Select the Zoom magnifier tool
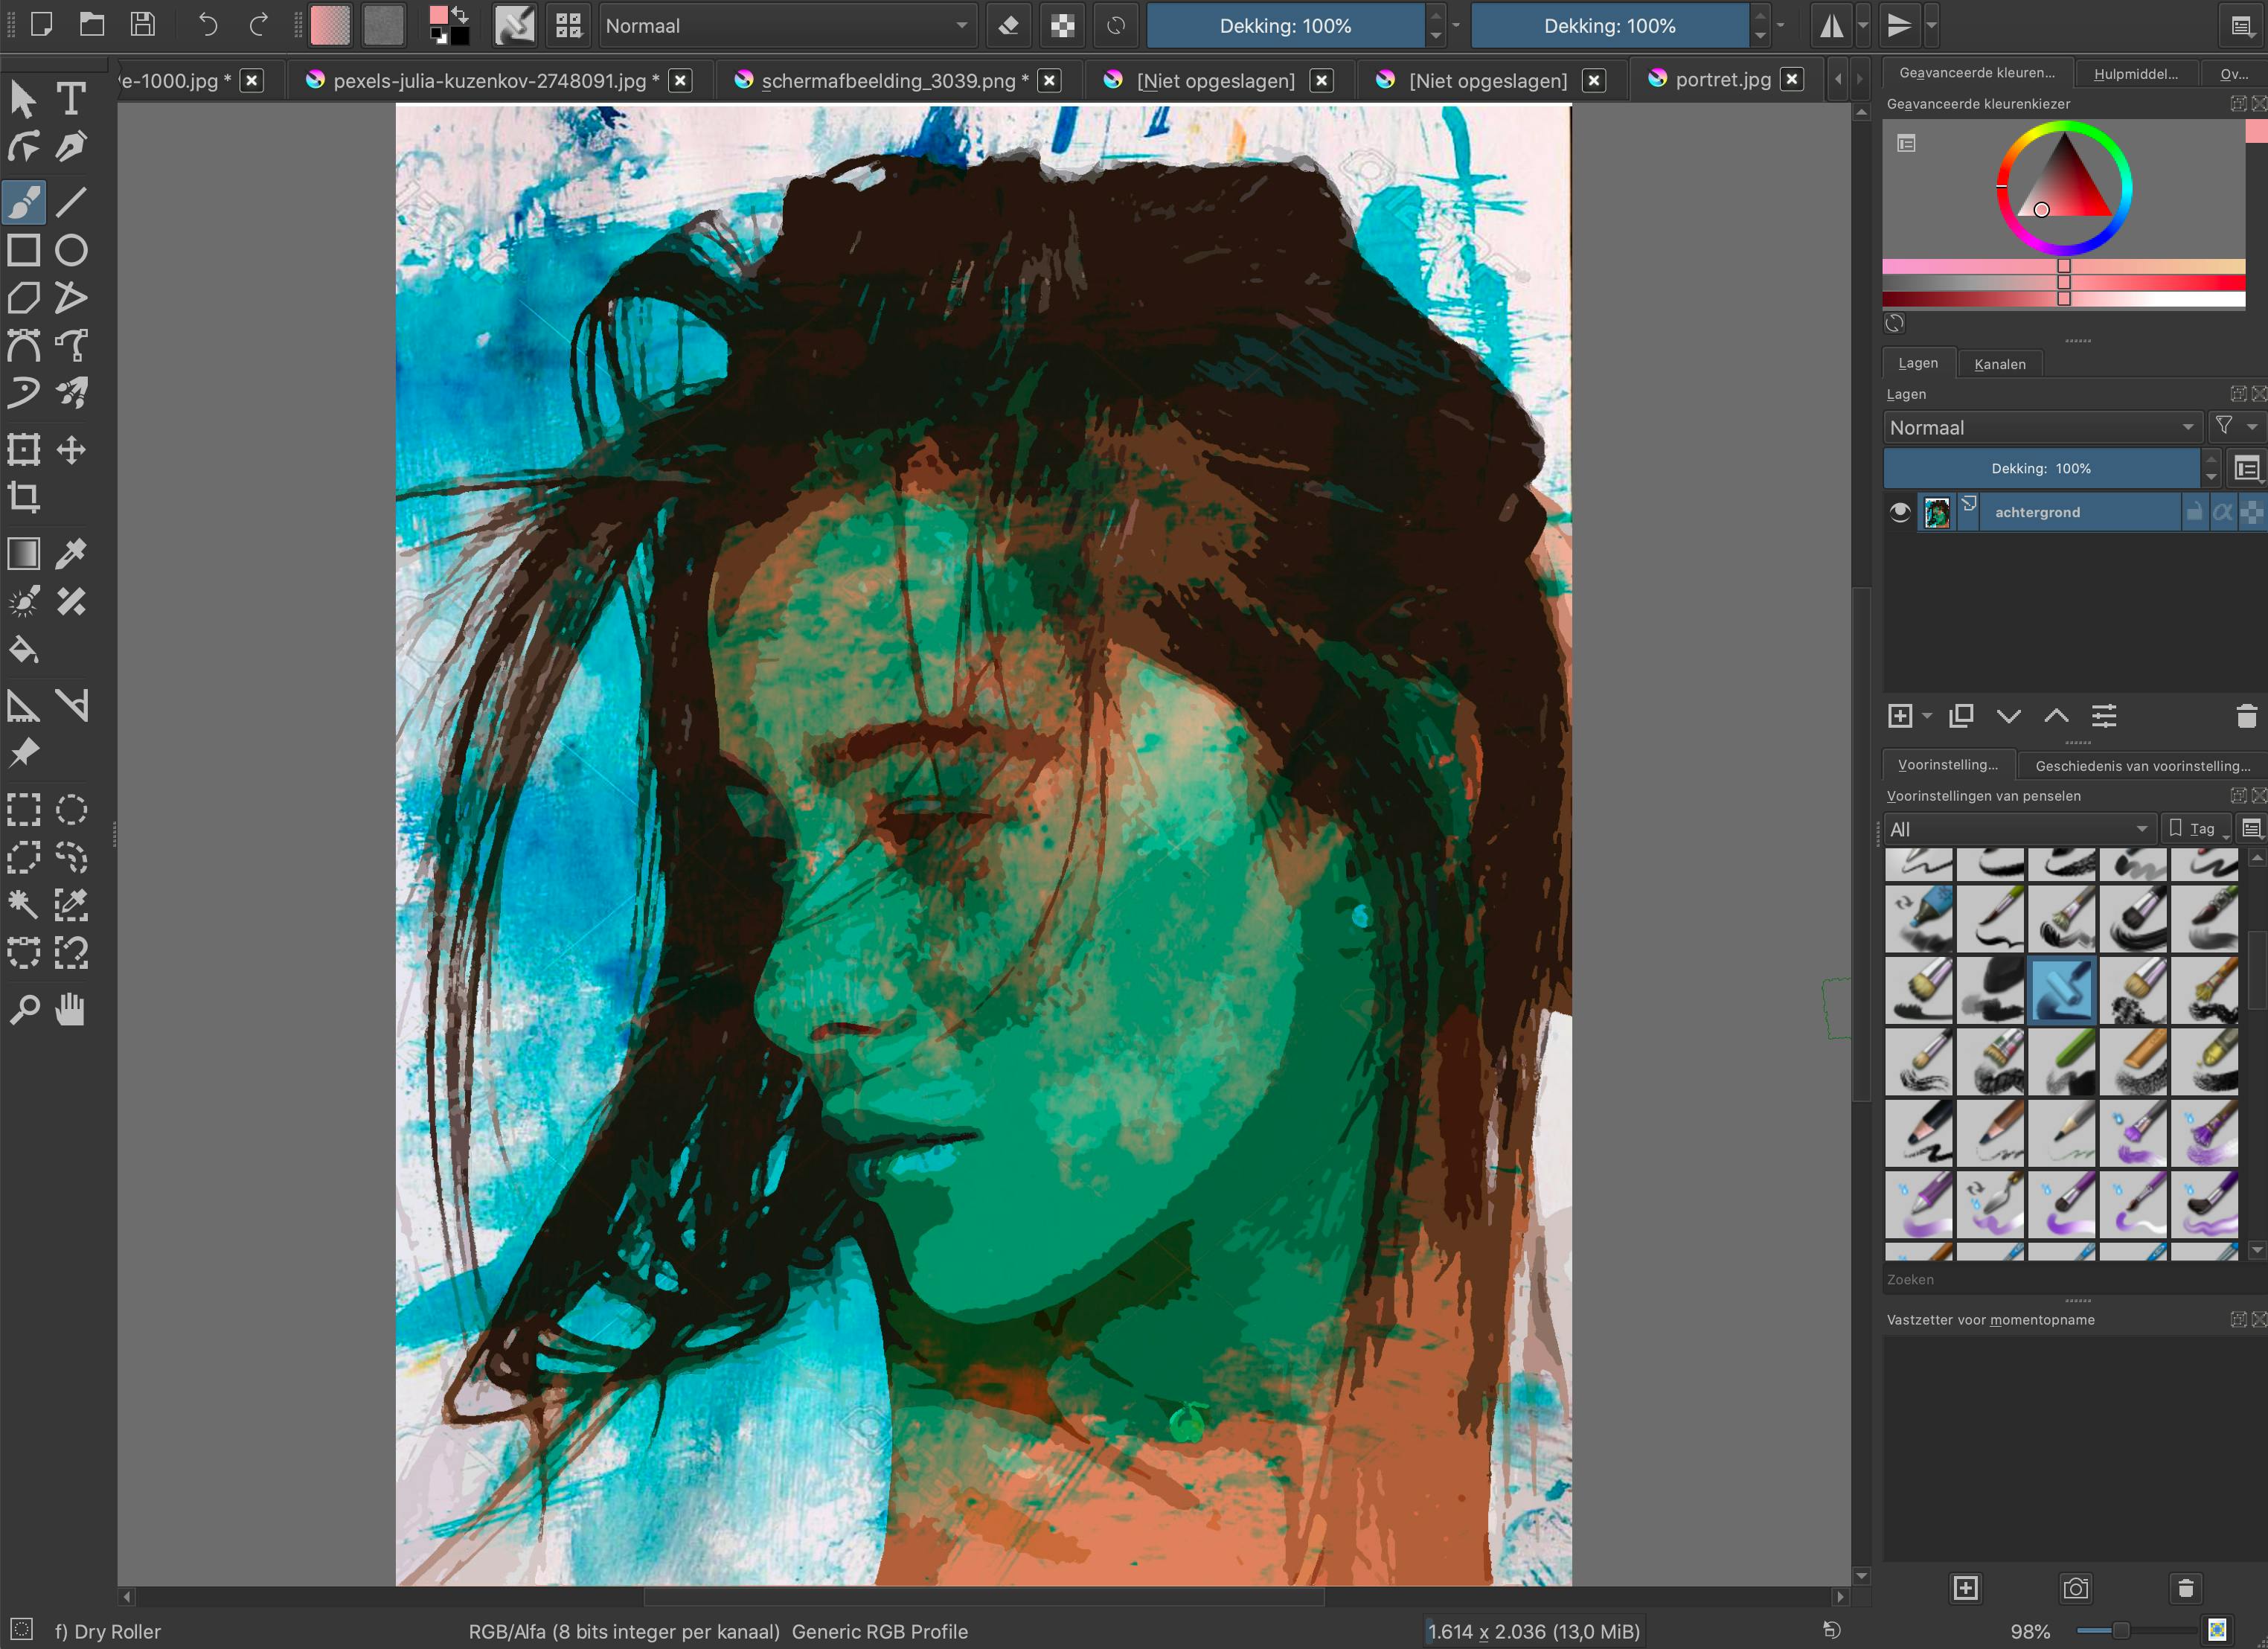 tap(24, 1010)
